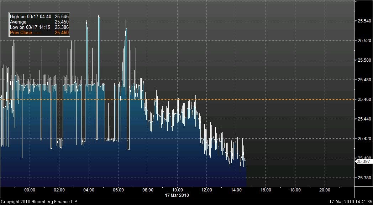
Task: Click the 25.480 price axis label
Action: tap(363, 80)
